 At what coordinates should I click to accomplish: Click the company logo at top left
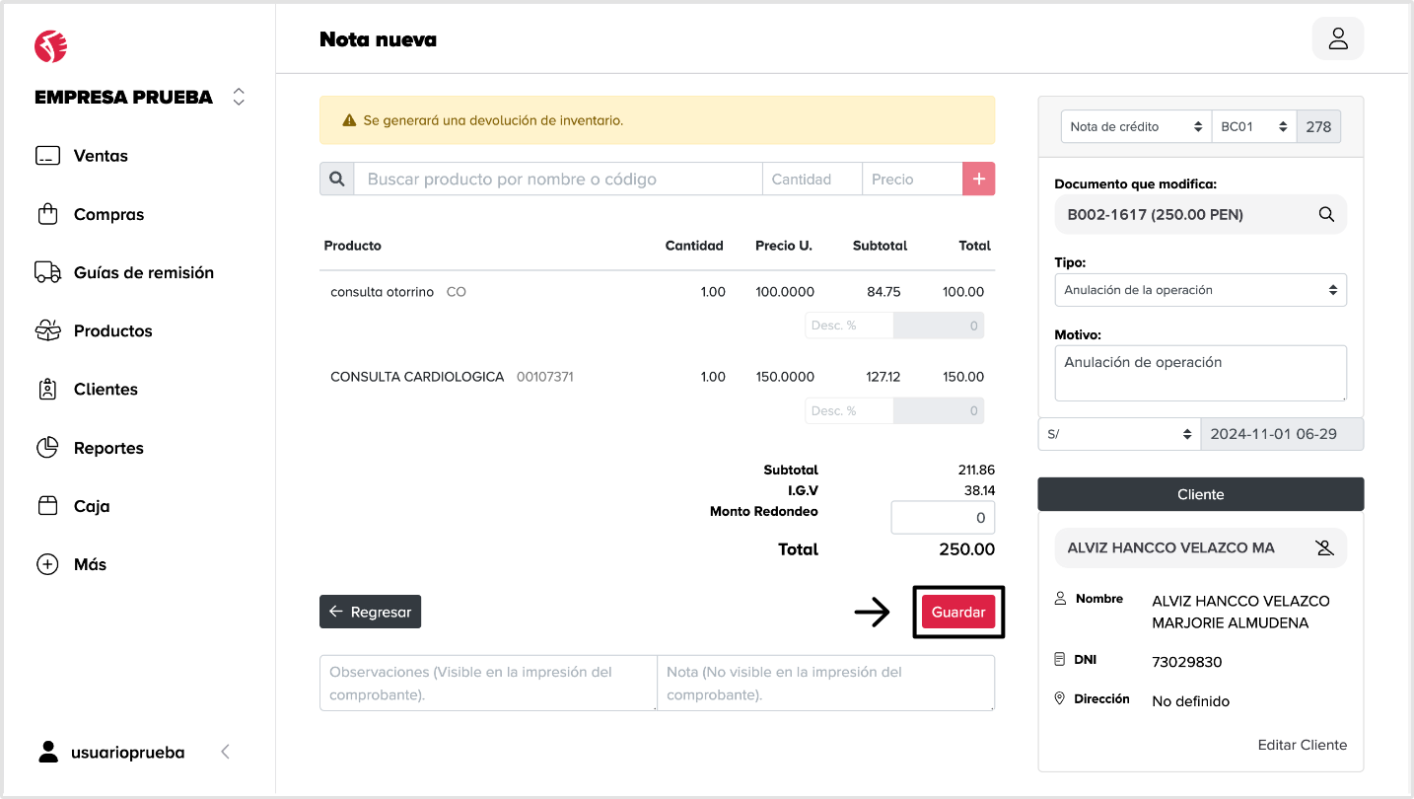pyautogui.click(x=50, y=45)
